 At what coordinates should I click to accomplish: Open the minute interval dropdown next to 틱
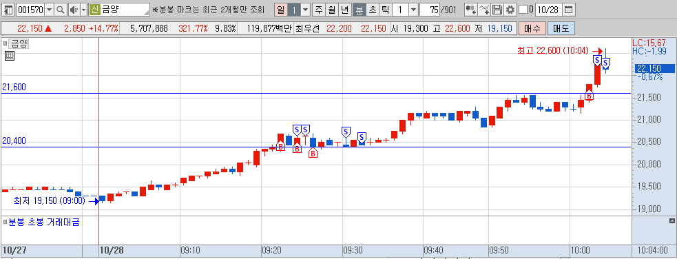tap(413, 10)
